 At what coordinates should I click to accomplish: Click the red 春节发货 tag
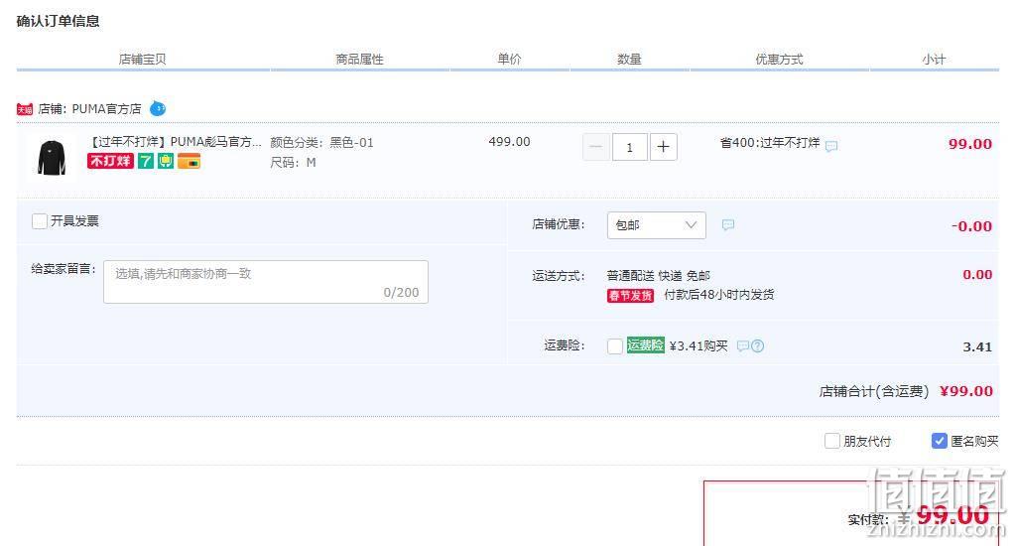point(630,296)
